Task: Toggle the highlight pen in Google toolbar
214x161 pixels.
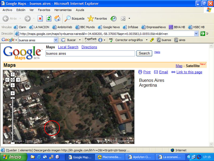Action: click(x=152, y=40)
